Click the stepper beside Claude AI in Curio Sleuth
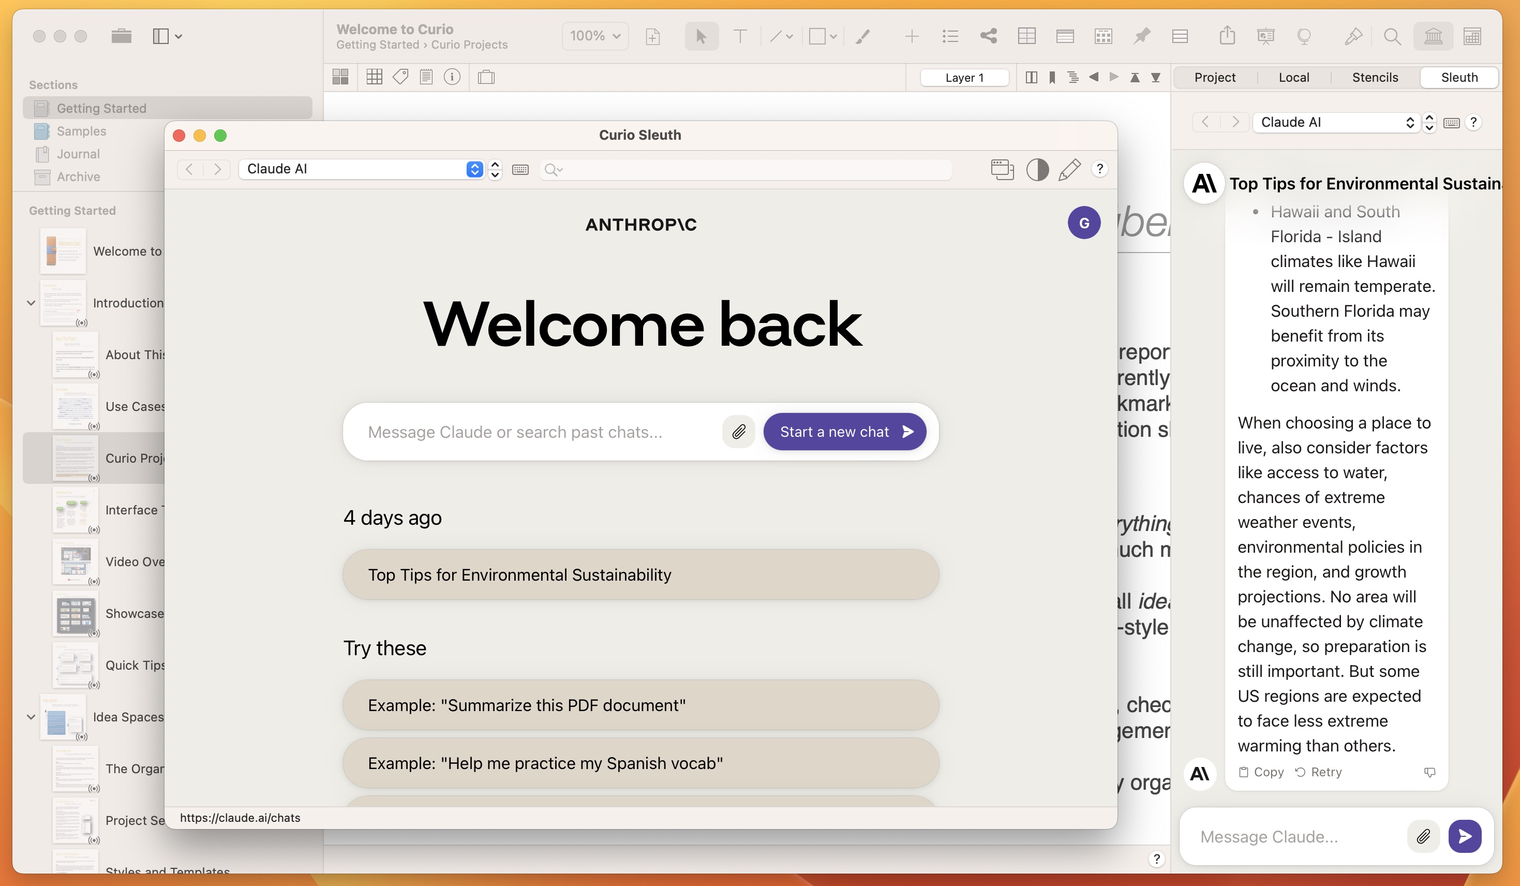The height and width of the screenshot is (886, 1520). [495, 169]
